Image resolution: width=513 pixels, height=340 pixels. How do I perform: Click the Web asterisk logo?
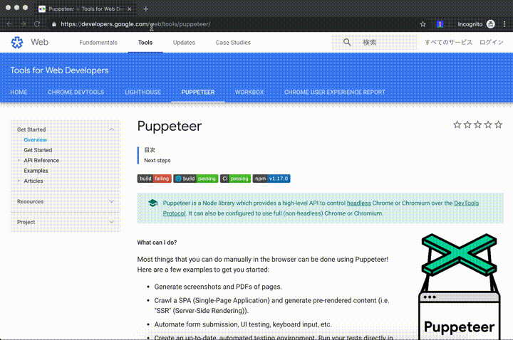coord(17,43)
